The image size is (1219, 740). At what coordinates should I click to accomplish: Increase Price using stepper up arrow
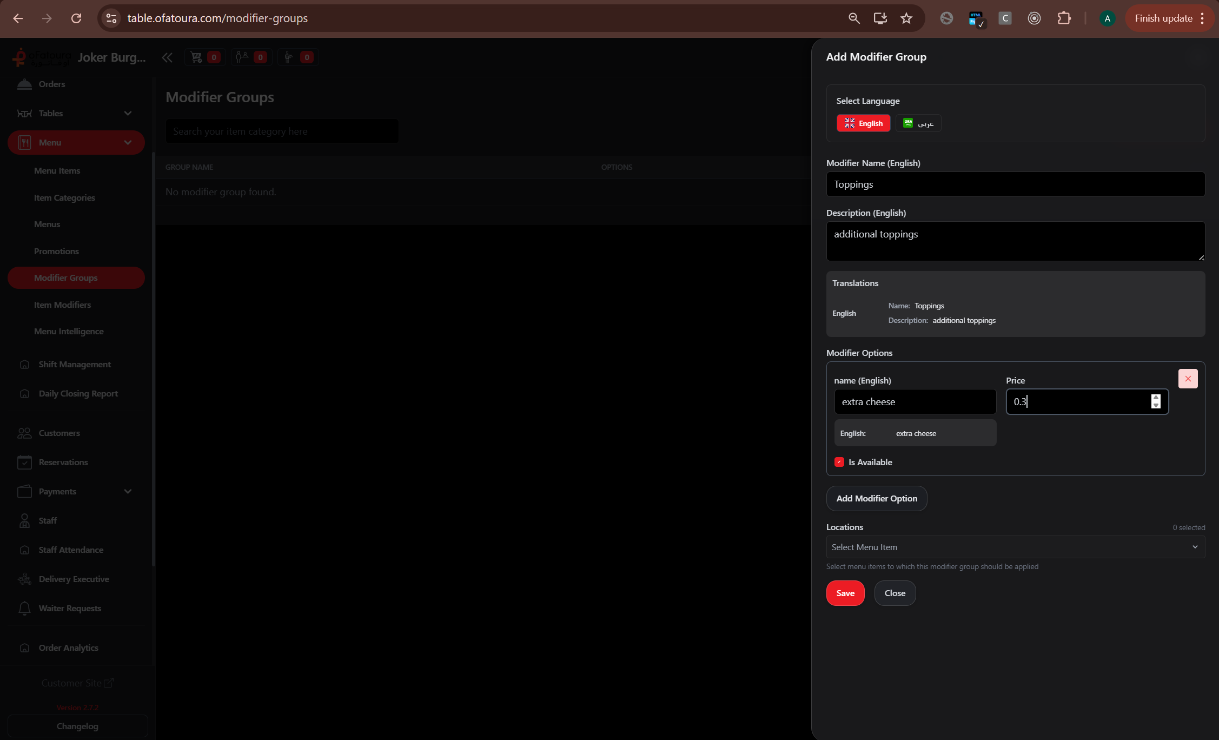pos(1156,398)
